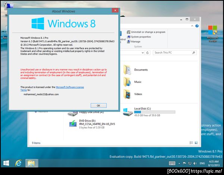Open File Explorer help
Viewport: 224px width, 175px height.
pos(197,26)
